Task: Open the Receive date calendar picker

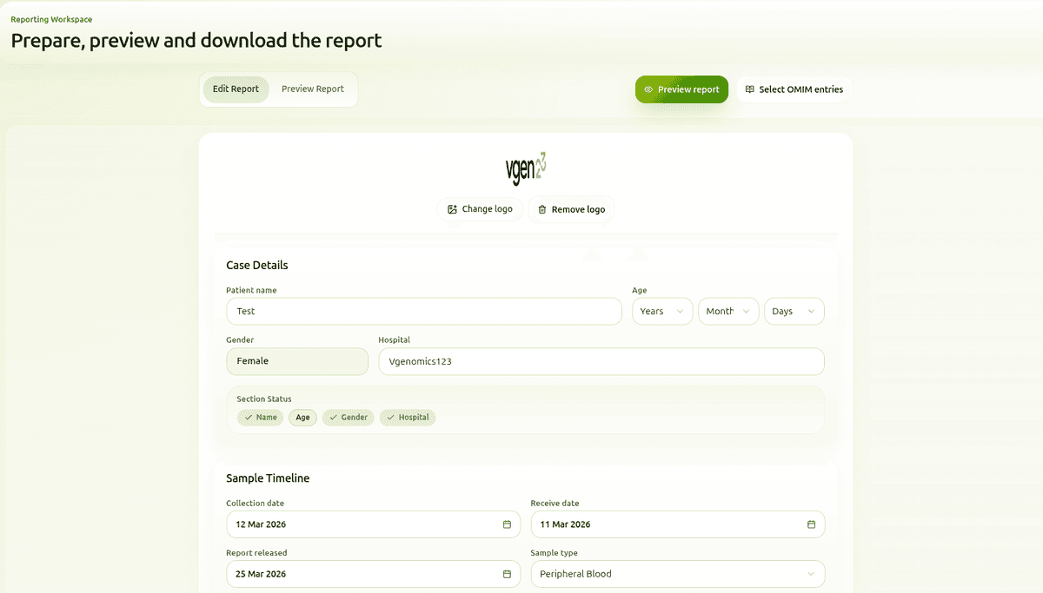Action: pos(812,524)
